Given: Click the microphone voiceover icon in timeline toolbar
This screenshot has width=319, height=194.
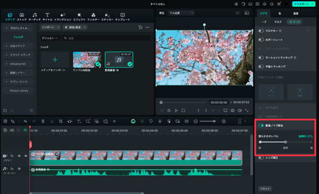Looking at the screenshot, I should 160,121.
